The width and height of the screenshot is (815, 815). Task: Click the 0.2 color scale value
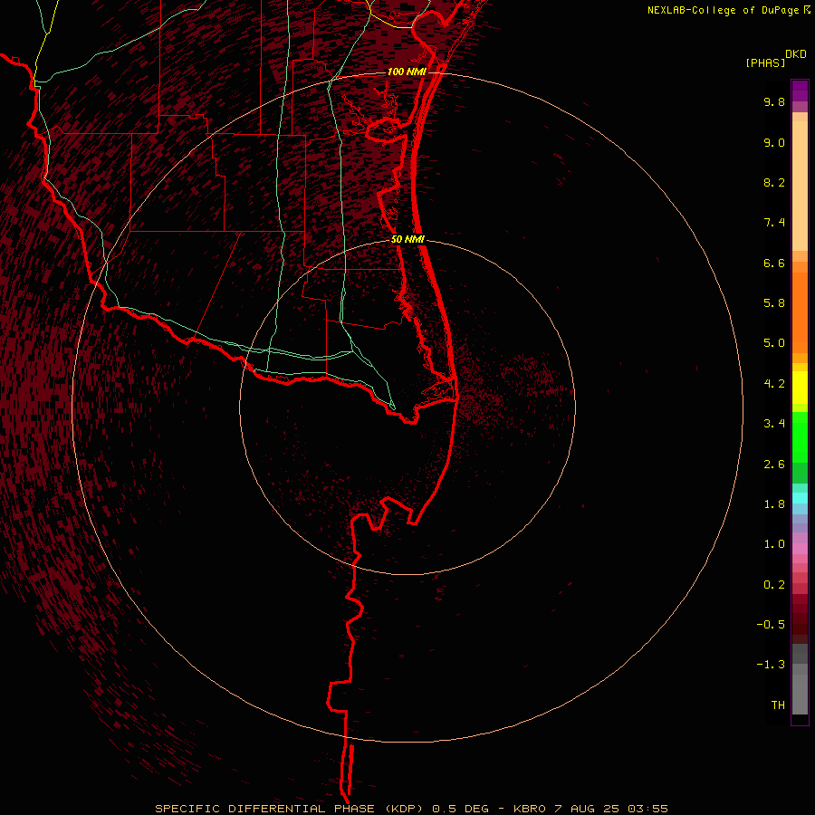tap(774, 584)
